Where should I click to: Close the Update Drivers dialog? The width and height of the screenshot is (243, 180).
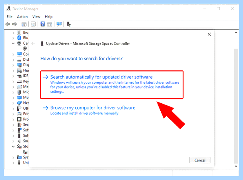point(209,34)
